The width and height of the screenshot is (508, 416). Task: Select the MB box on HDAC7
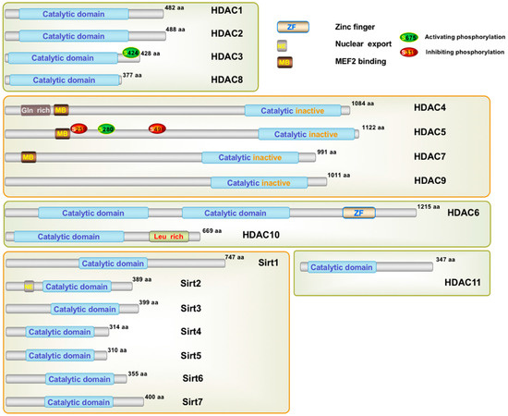click(x=29, y=157)
